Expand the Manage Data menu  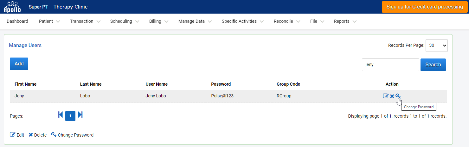pos(195,21)
